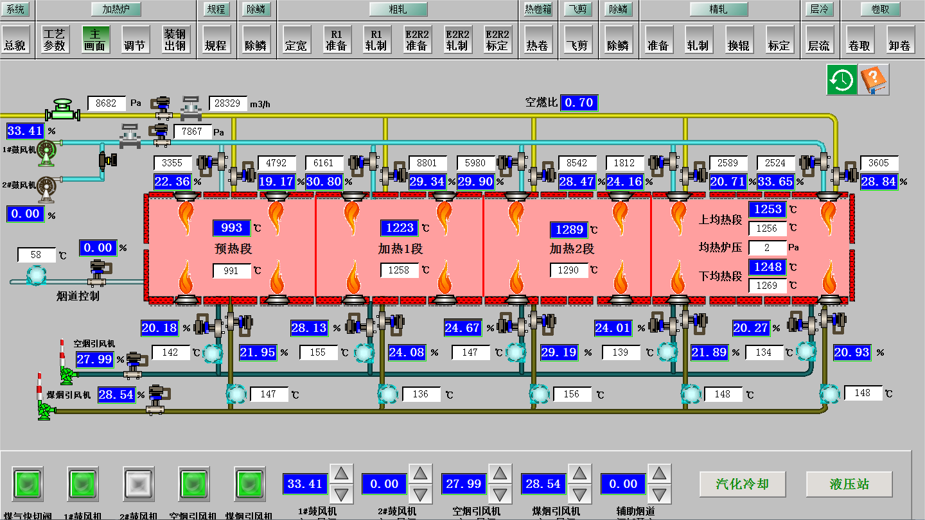Toggle the 空烟引风机 green indicator button

[193, 481]
